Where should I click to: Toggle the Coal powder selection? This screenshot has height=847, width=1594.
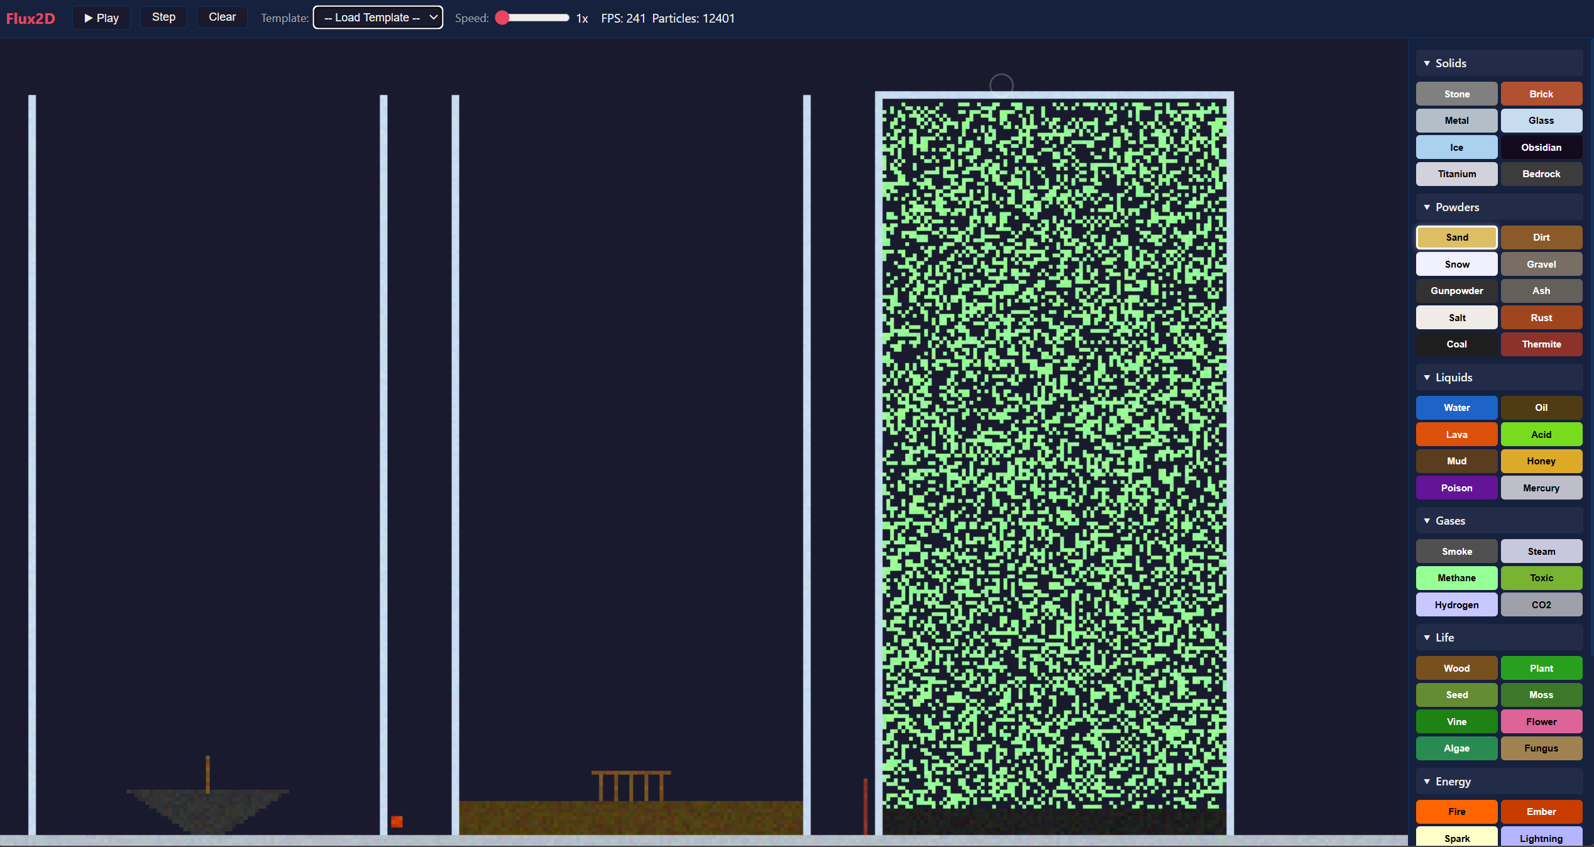pyautogui.click(x=1456, y=344)
